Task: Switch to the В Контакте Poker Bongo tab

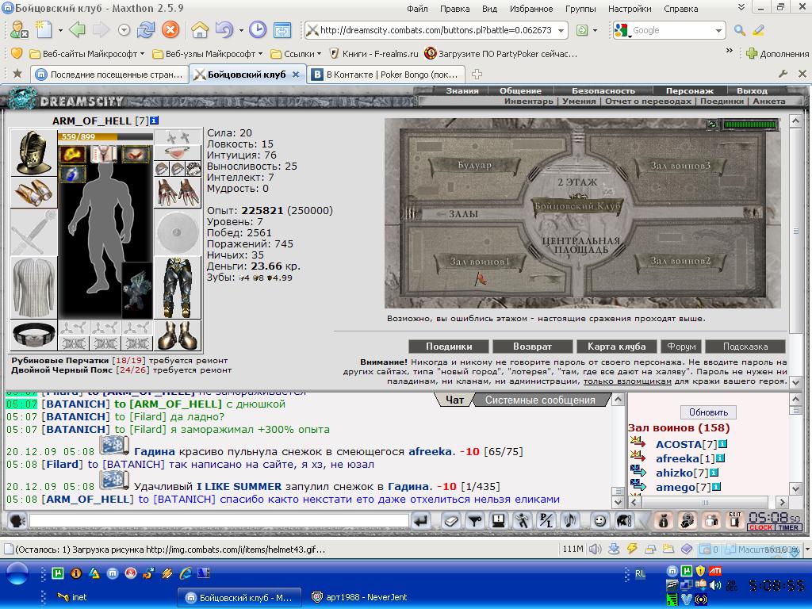Action: 387,75
